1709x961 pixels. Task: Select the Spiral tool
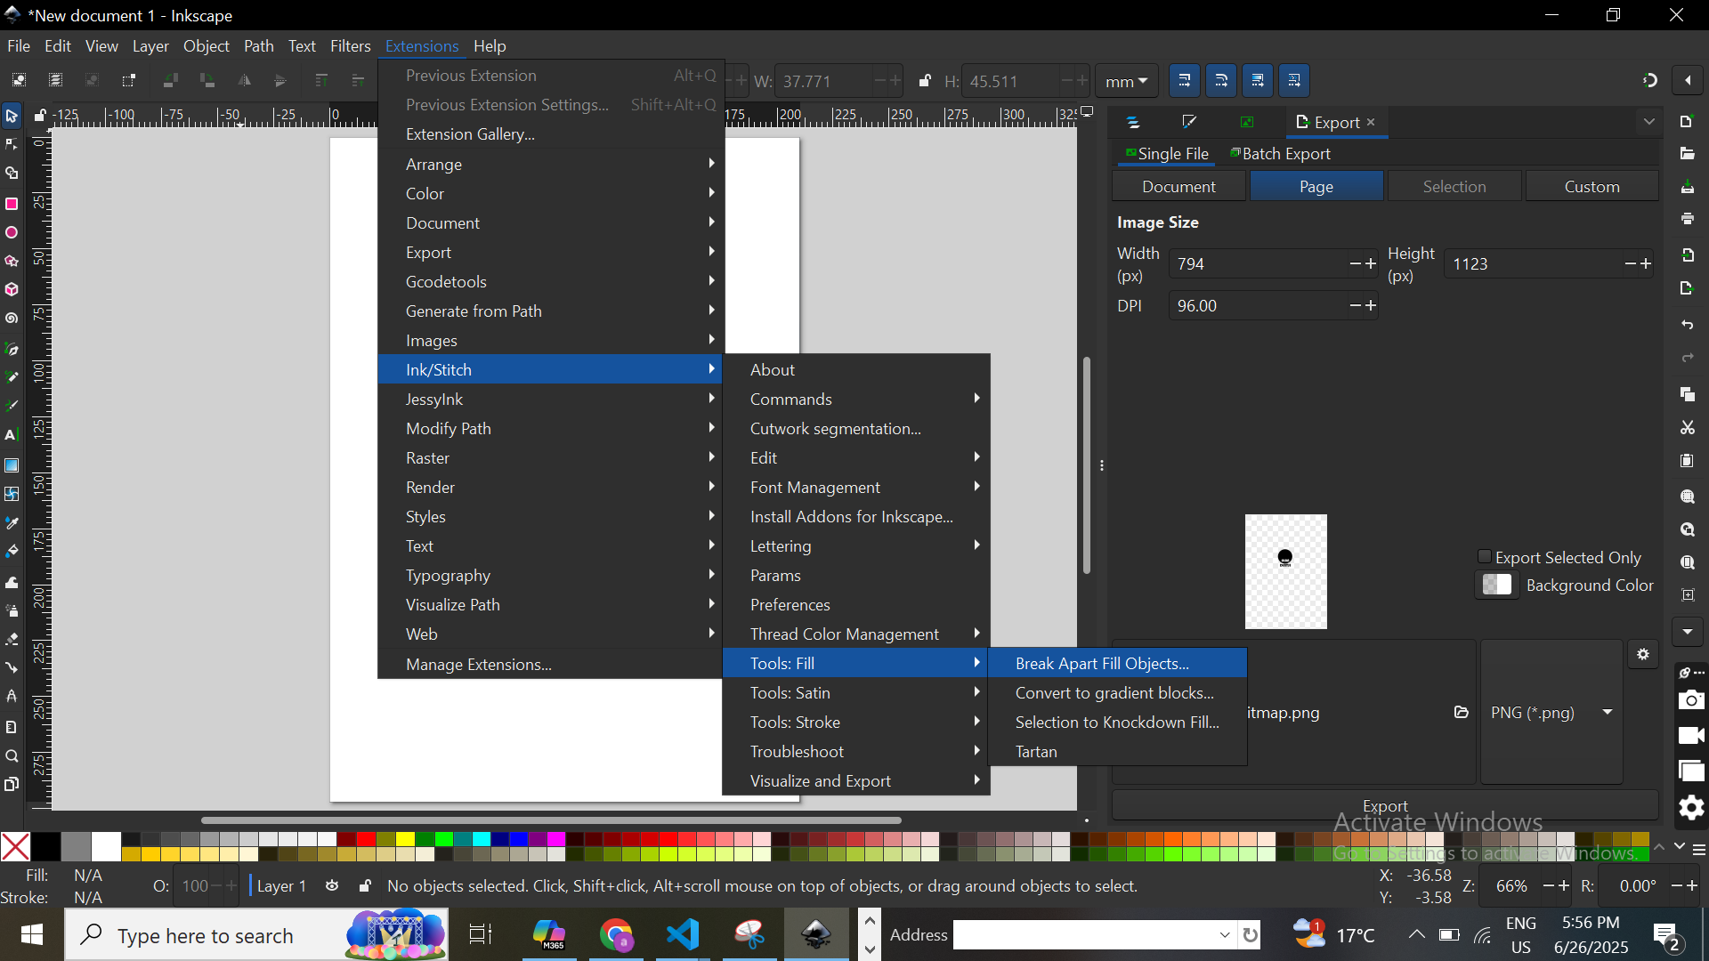point(12,319)
